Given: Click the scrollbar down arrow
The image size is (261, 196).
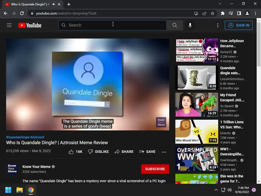Looking at the screenshot, I should coord(259,181).
